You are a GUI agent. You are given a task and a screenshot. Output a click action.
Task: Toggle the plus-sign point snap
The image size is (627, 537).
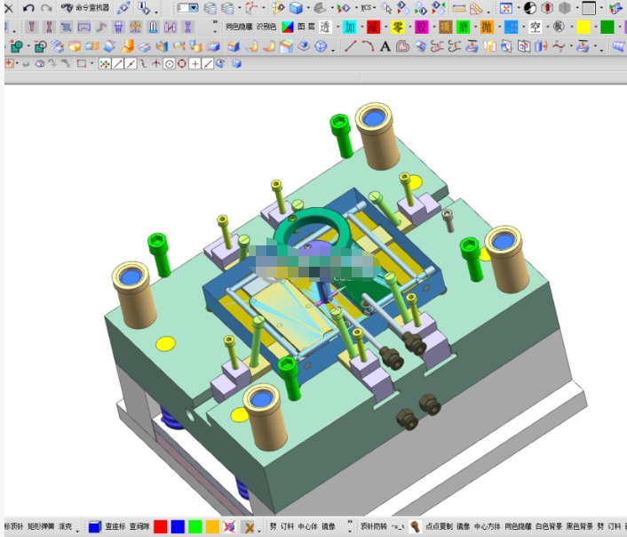[x=194, y=64]
